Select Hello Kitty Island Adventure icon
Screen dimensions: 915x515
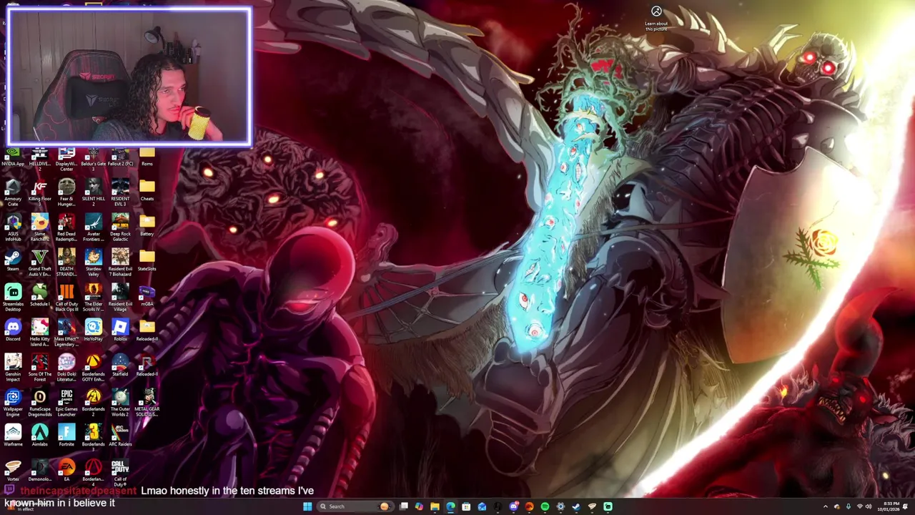coord(39,333)
